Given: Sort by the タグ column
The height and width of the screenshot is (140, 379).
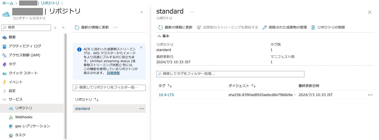Looking at the screenshot, I should (x=165, y=86).
